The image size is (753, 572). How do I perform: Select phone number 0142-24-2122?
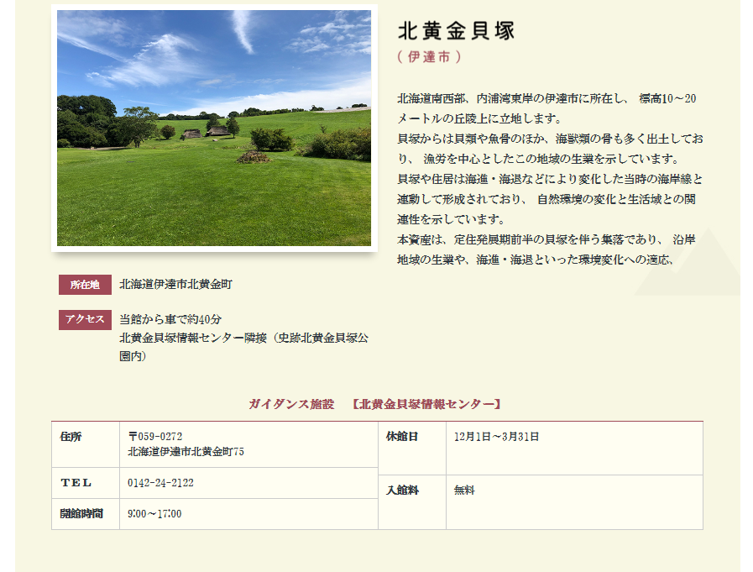click(160, 483)
